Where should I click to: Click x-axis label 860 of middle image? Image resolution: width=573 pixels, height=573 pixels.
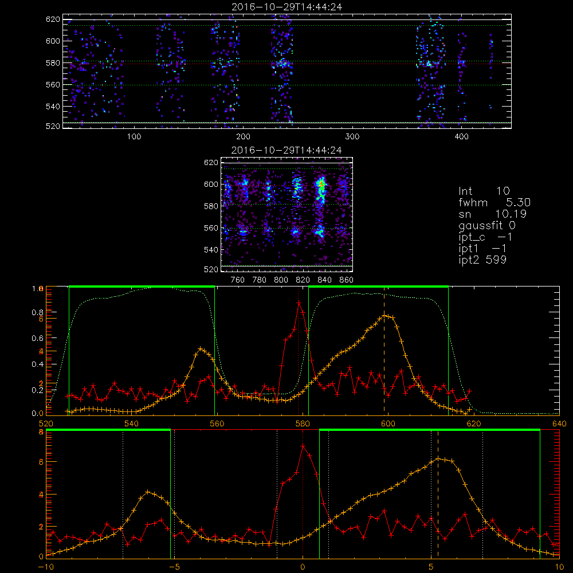click(x=347, y=280)
